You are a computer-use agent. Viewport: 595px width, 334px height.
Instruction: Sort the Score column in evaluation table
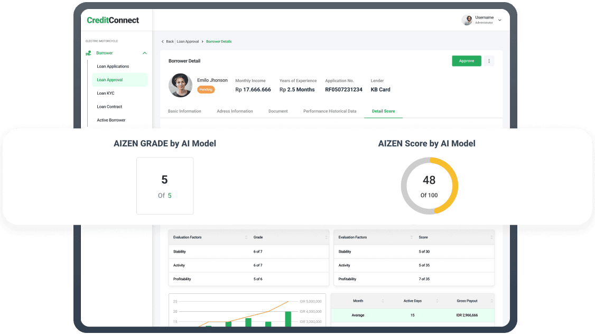(491, 237)
